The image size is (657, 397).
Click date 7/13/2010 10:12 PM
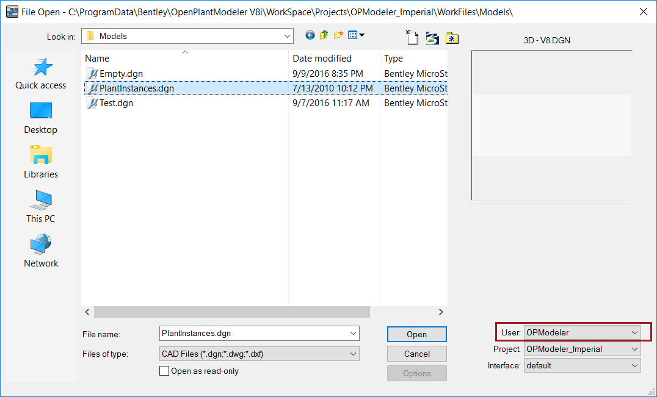[333, 88]
